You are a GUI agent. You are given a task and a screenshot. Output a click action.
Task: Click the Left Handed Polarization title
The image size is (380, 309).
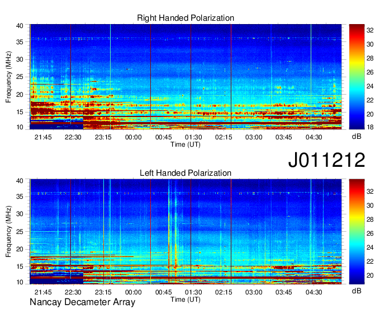coord(186,173)
